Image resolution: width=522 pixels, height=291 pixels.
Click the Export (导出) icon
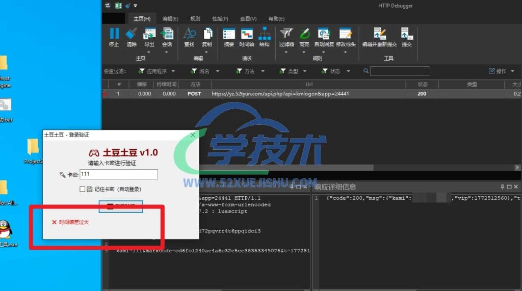tap(149, 34)
